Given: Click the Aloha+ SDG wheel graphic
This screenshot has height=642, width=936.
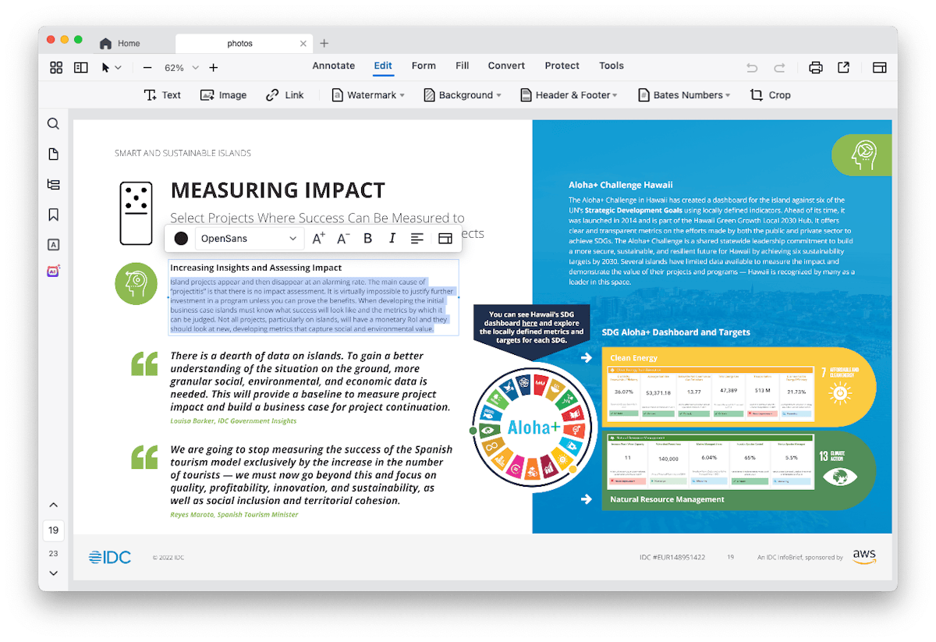Looking at the screenshot, I should 534,427.
